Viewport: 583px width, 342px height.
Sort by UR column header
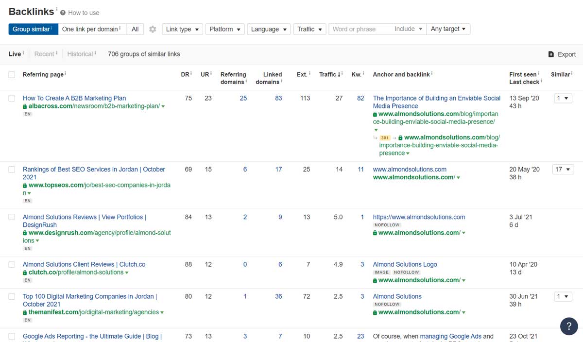(205, 74)
